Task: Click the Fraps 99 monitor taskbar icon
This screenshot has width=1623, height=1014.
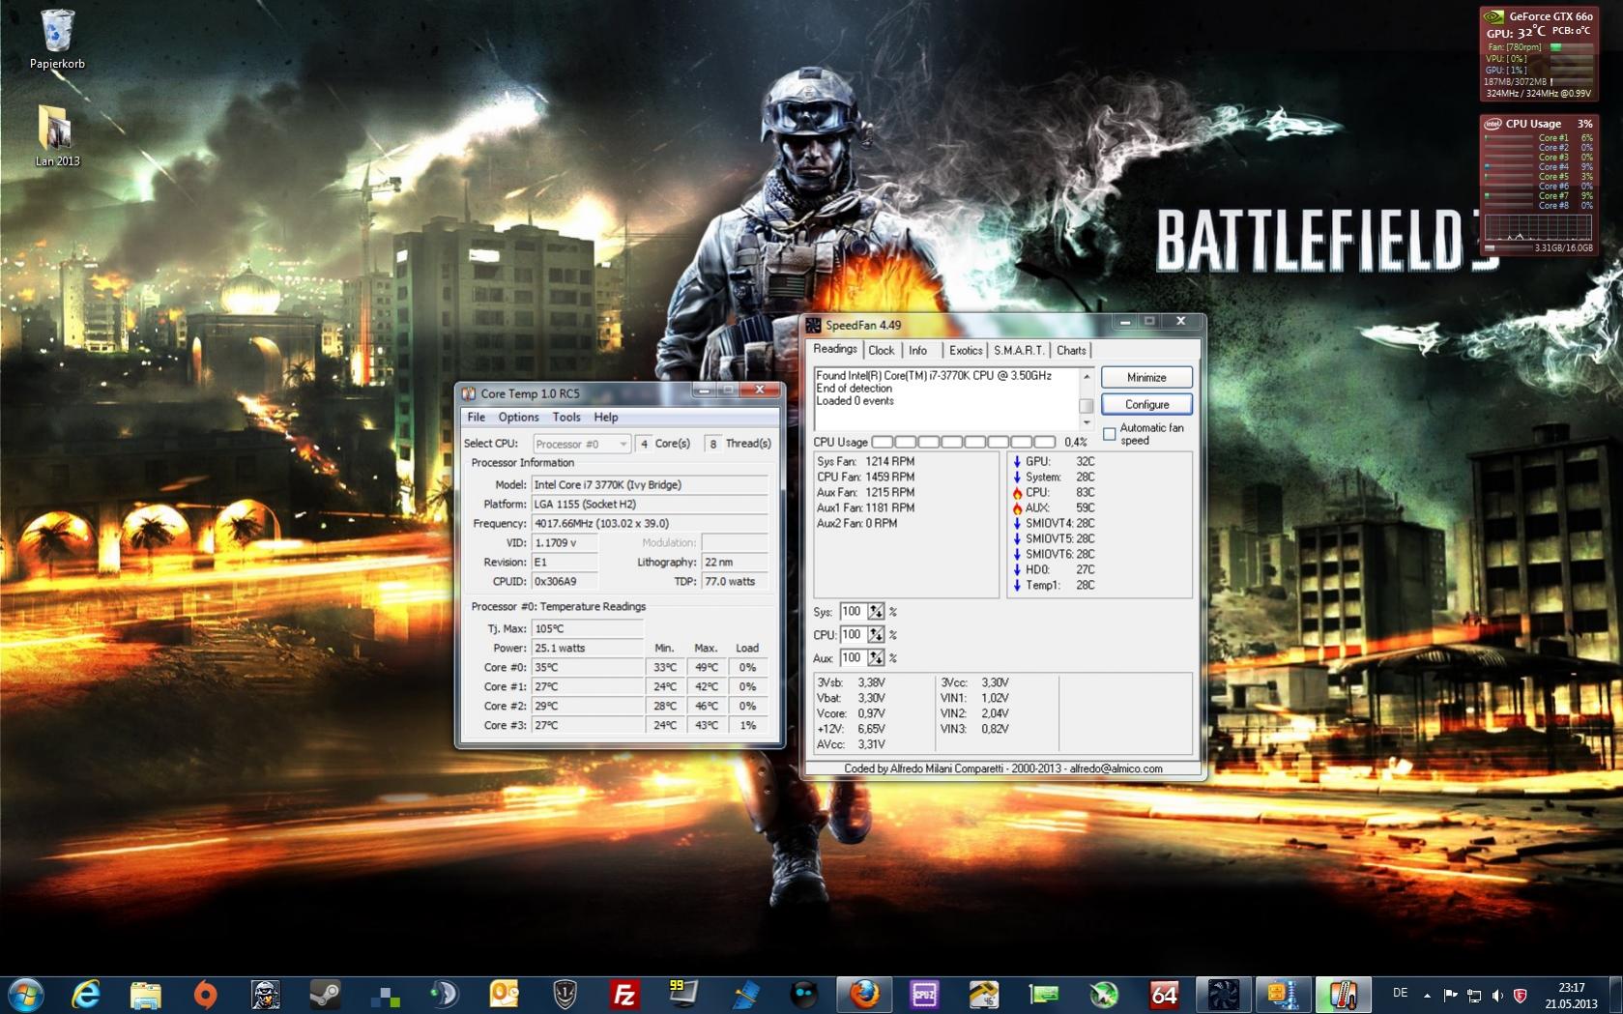Action: (x=684, y=994)
